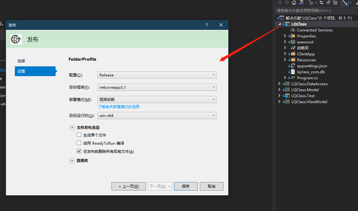358x211 pixels.
Task: Click the Collapse All icon in Solution Explorer
Action: point(328,3)
